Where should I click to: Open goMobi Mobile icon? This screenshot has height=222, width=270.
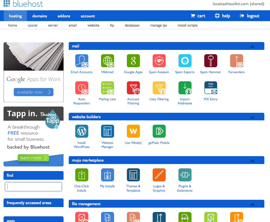pos(159,131)
